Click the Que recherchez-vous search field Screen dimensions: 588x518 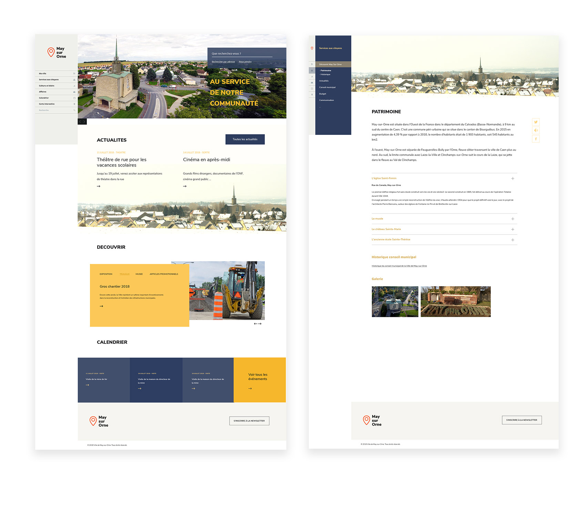pos(242,54)
